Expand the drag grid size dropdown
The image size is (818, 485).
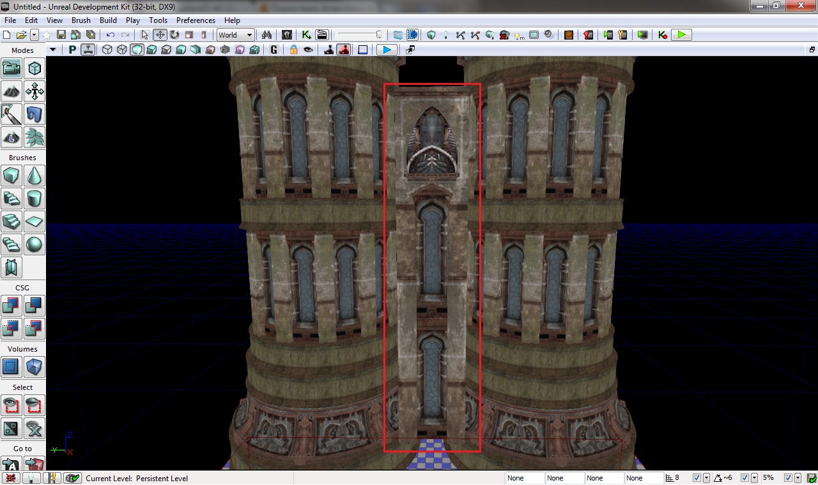coord(706,478)
